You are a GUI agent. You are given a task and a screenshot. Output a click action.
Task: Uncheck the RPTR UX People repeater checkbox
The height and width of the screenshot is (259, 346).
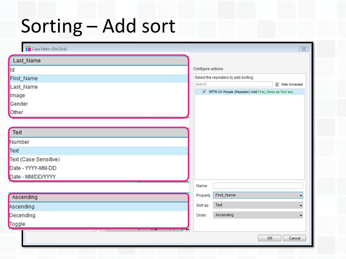tap(204, 92)
